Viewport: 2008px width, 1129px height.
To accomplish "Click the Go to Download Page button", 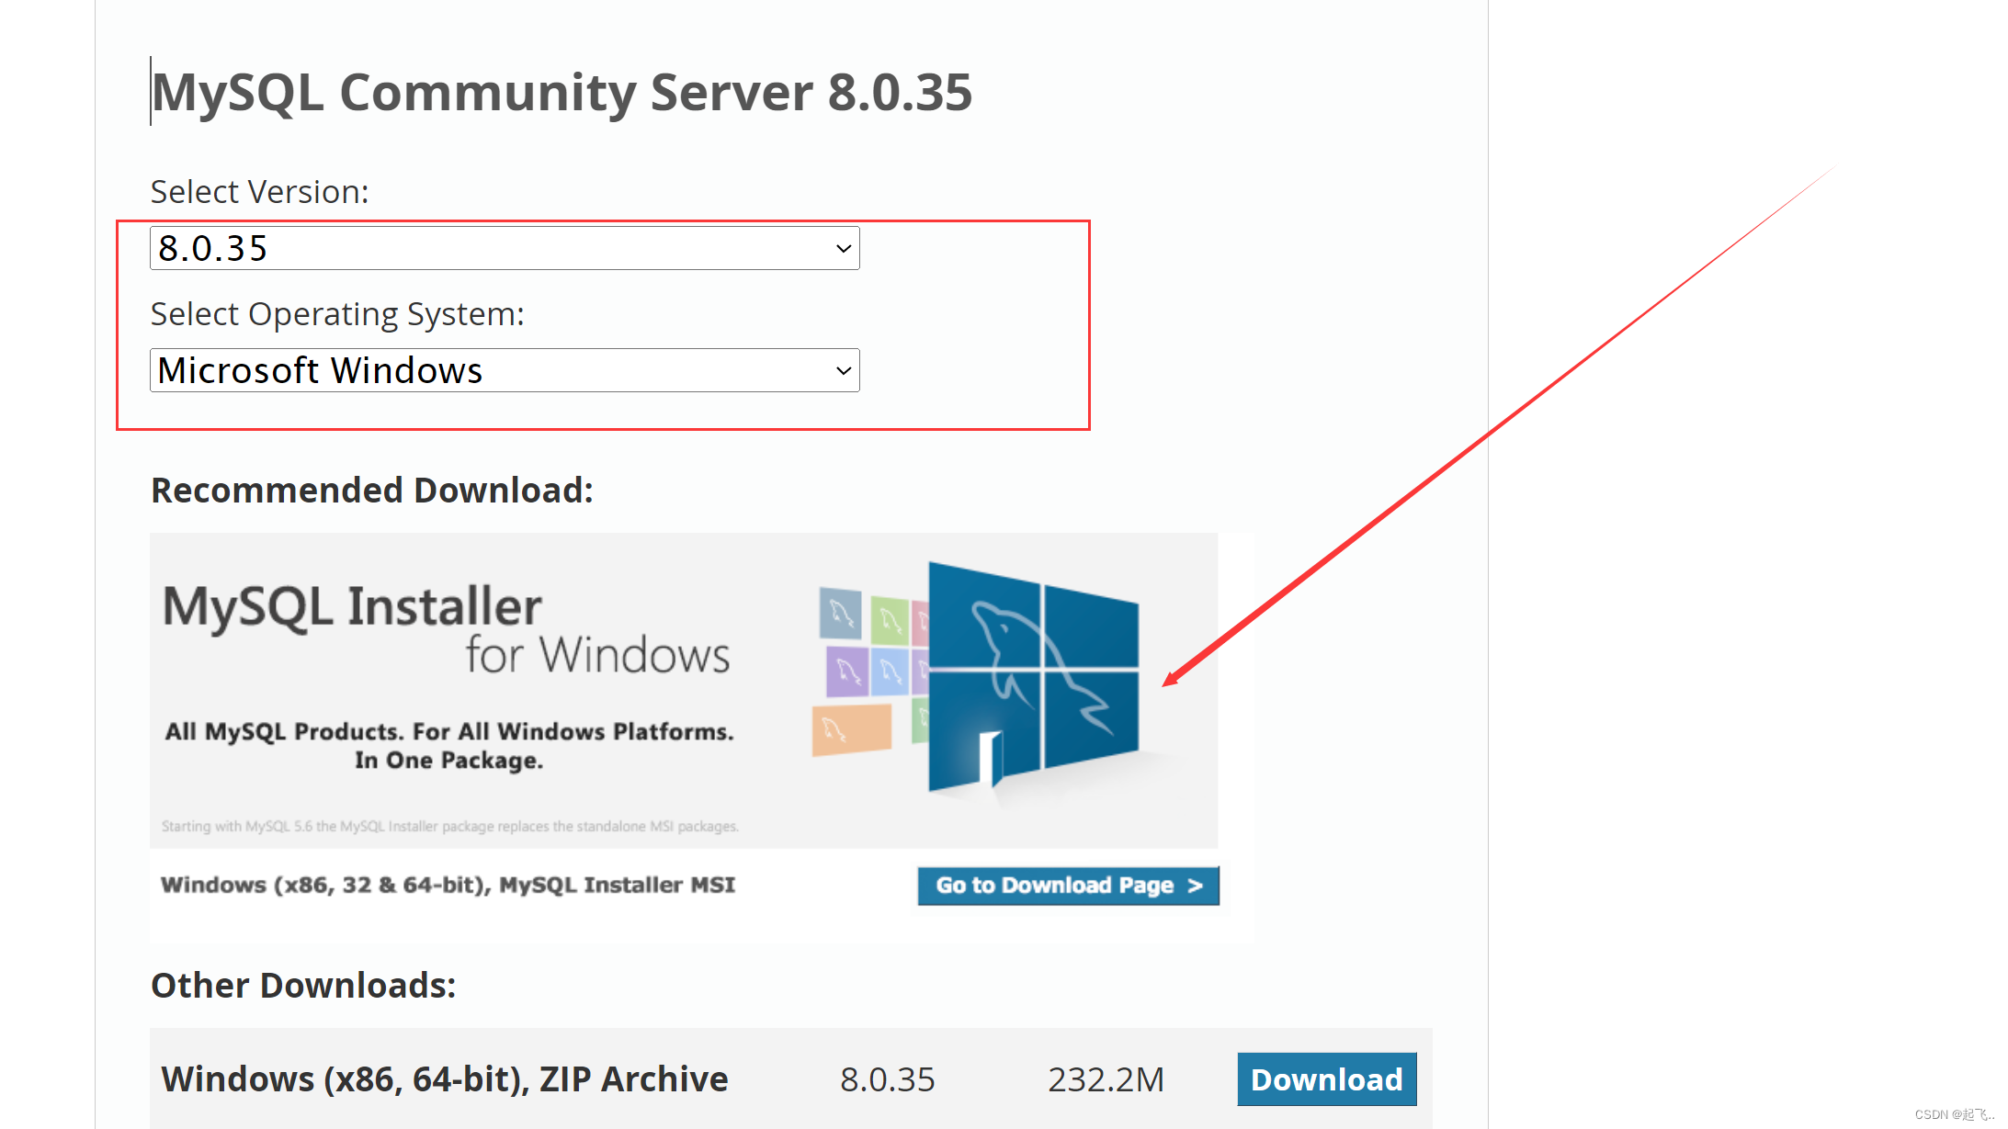I will pyautogui.click(x=1068, y=886).
